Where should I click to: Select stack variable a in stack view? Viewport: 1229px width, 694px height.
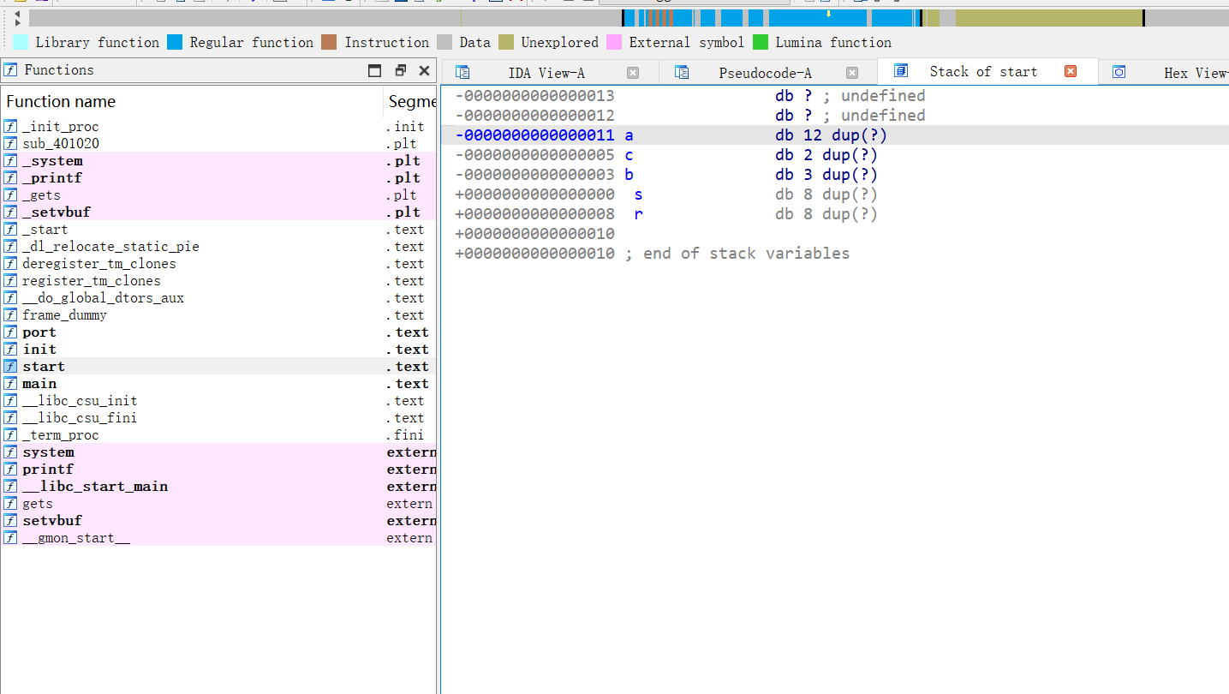coord(629,135)
